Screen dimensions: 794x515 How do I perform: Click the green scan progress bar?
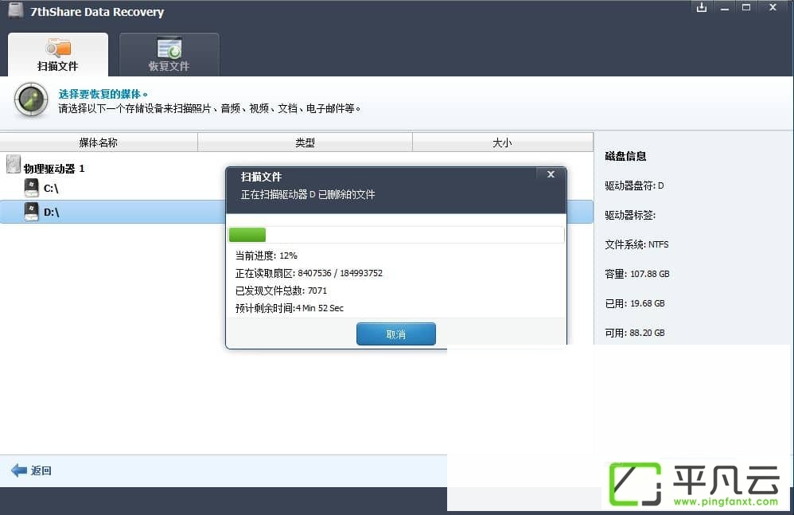click(x=247, y=235)
